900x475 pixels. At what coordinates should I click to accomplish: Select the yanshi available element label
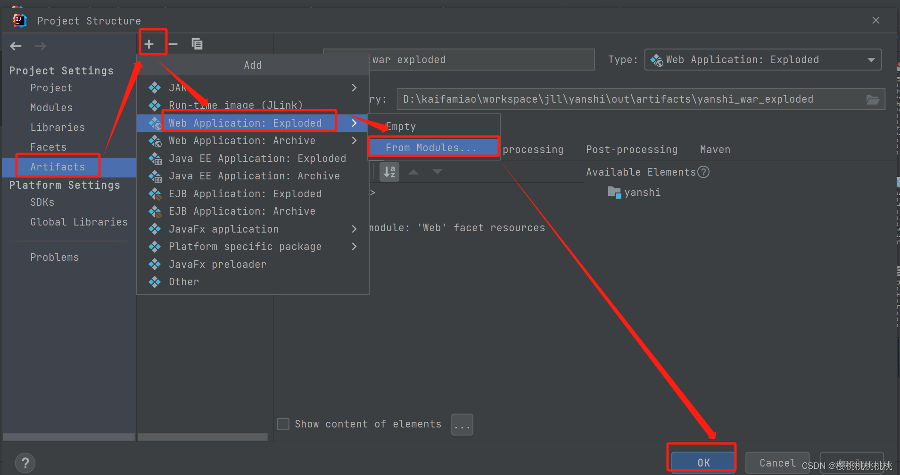coord(642,193)
